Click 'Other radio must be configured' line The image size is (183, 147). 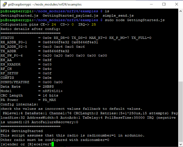pos(55,140)
